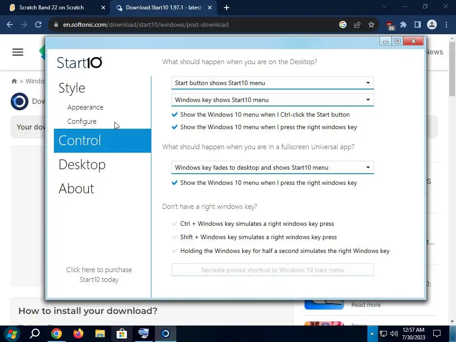Viewport: 456px width, 342px height.
Task: Reload the Softonic page
Action: 38,25
